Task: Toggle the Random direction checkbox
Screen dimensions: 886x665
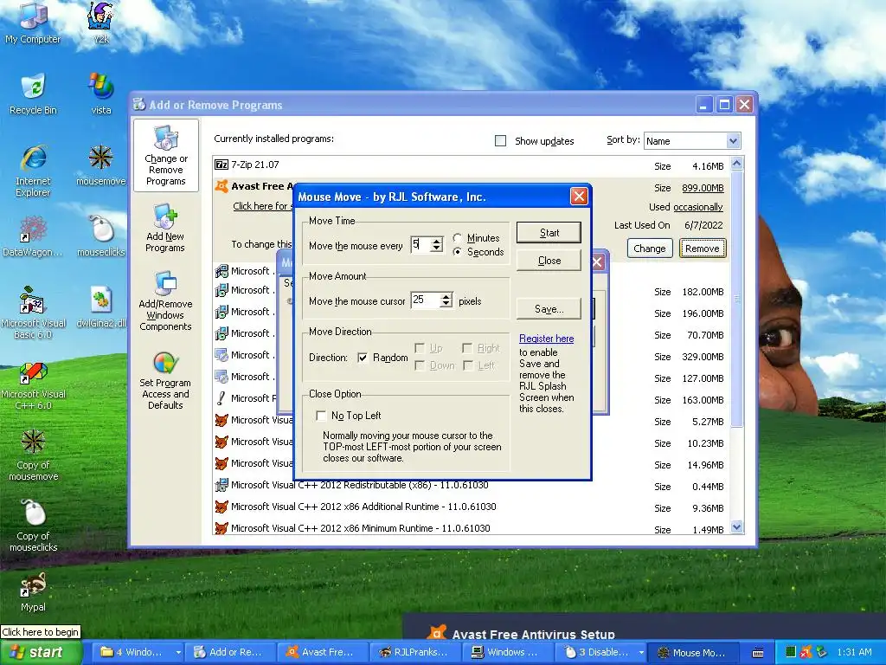Action: (x=363, y=358)
